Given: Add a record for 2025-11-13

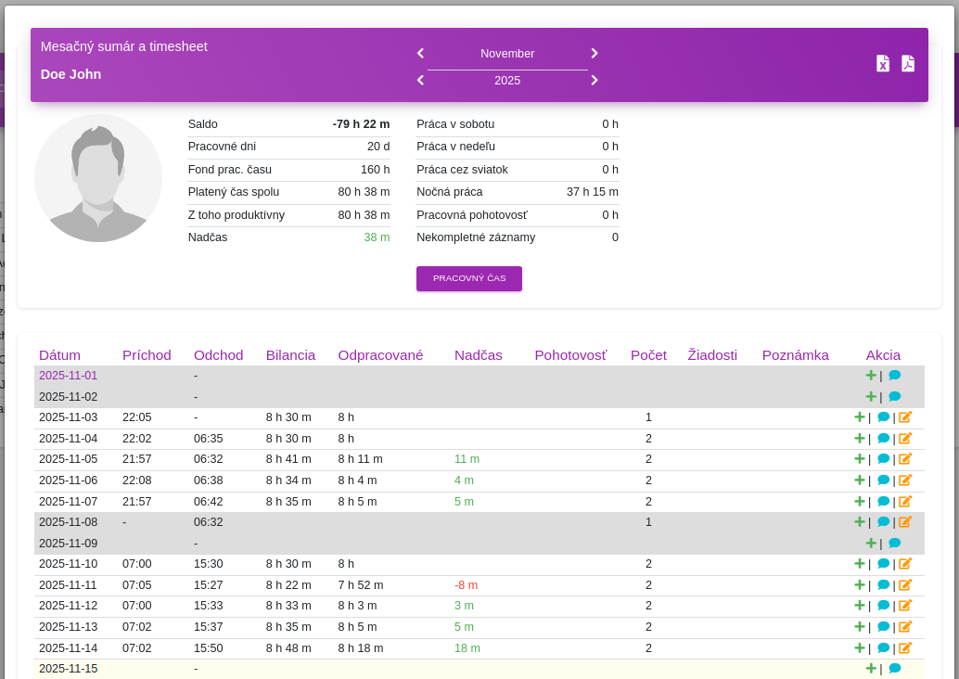Looking at the screenshot, I should pyautogui.click(x=860, y=626).
